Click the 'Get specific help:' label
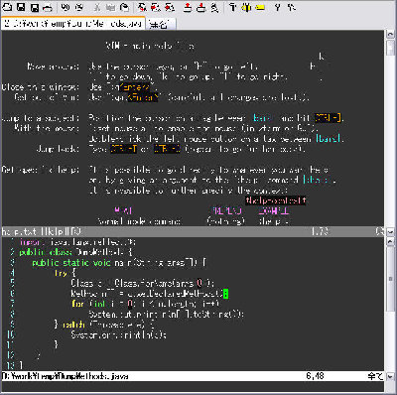 pos(41,170)
